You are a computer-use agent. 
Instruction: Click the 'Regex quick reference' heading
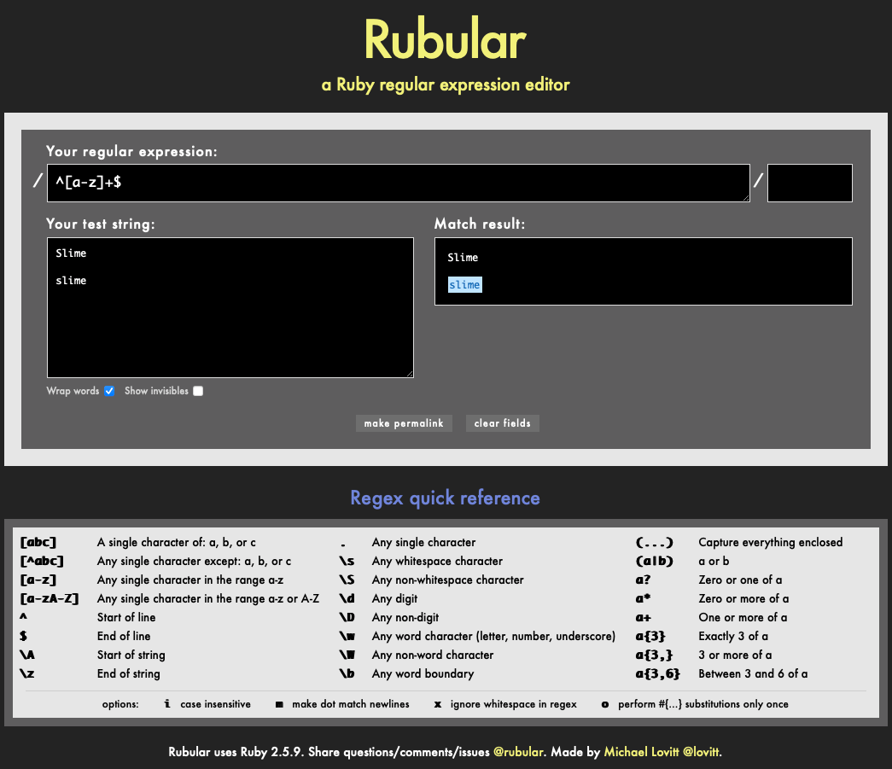click(x=445, y=498)
